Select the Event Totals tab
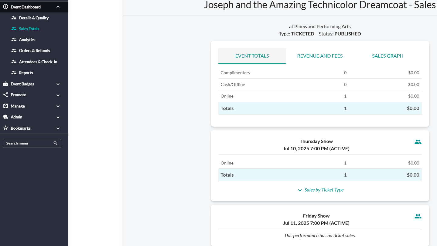This screenshot has height=246, width=437. (x=252, y=56)
